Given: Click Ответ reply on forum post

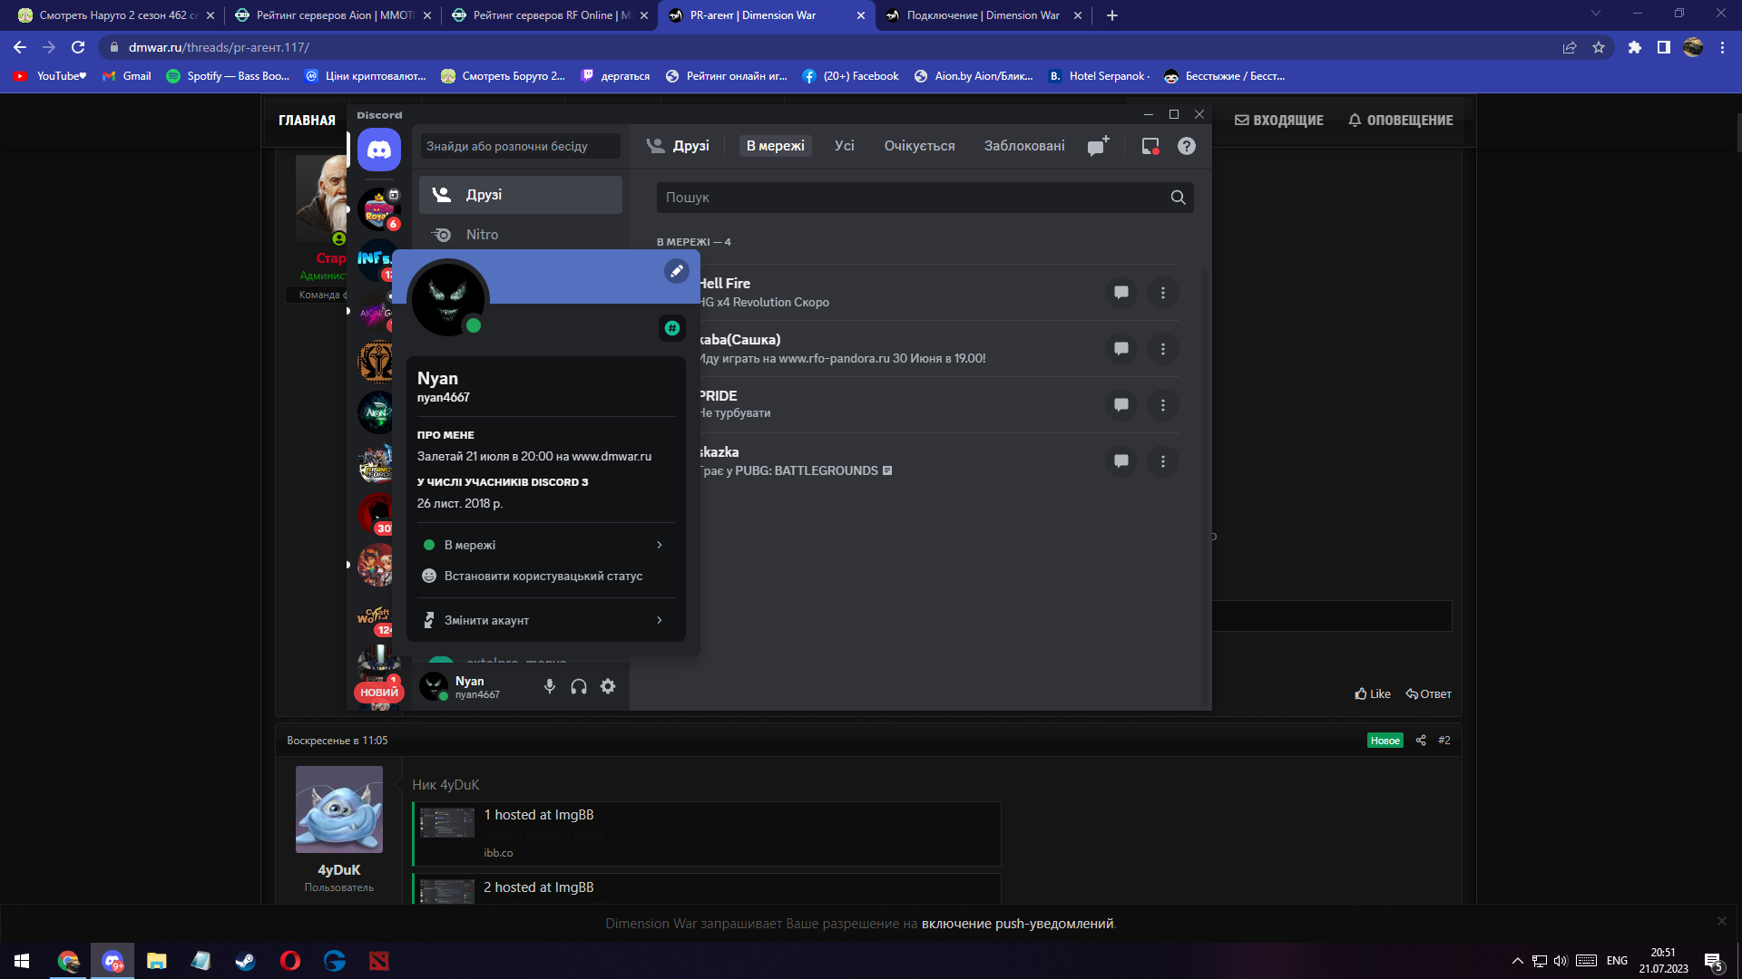Looking at the screenshot, I should pos(1429,694).
